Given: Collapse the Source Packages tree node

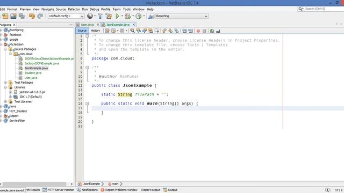Looking at the screenshot, I should pos(5,49).
